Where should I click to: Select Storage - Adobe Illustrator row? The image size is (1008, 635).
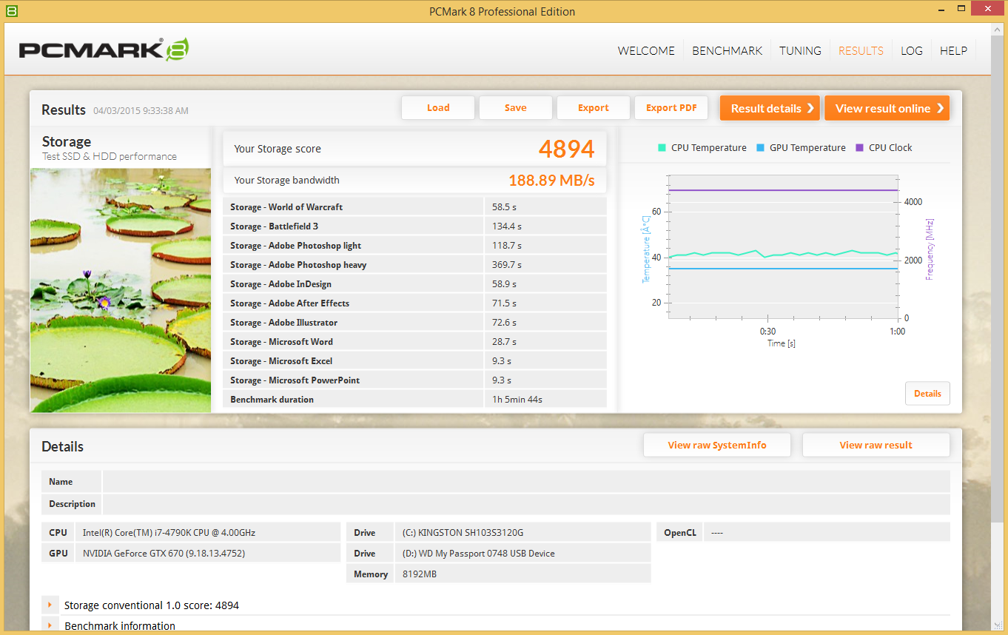point(414,323)
